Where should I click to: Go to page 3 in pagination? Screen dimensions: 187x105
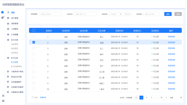151,98
